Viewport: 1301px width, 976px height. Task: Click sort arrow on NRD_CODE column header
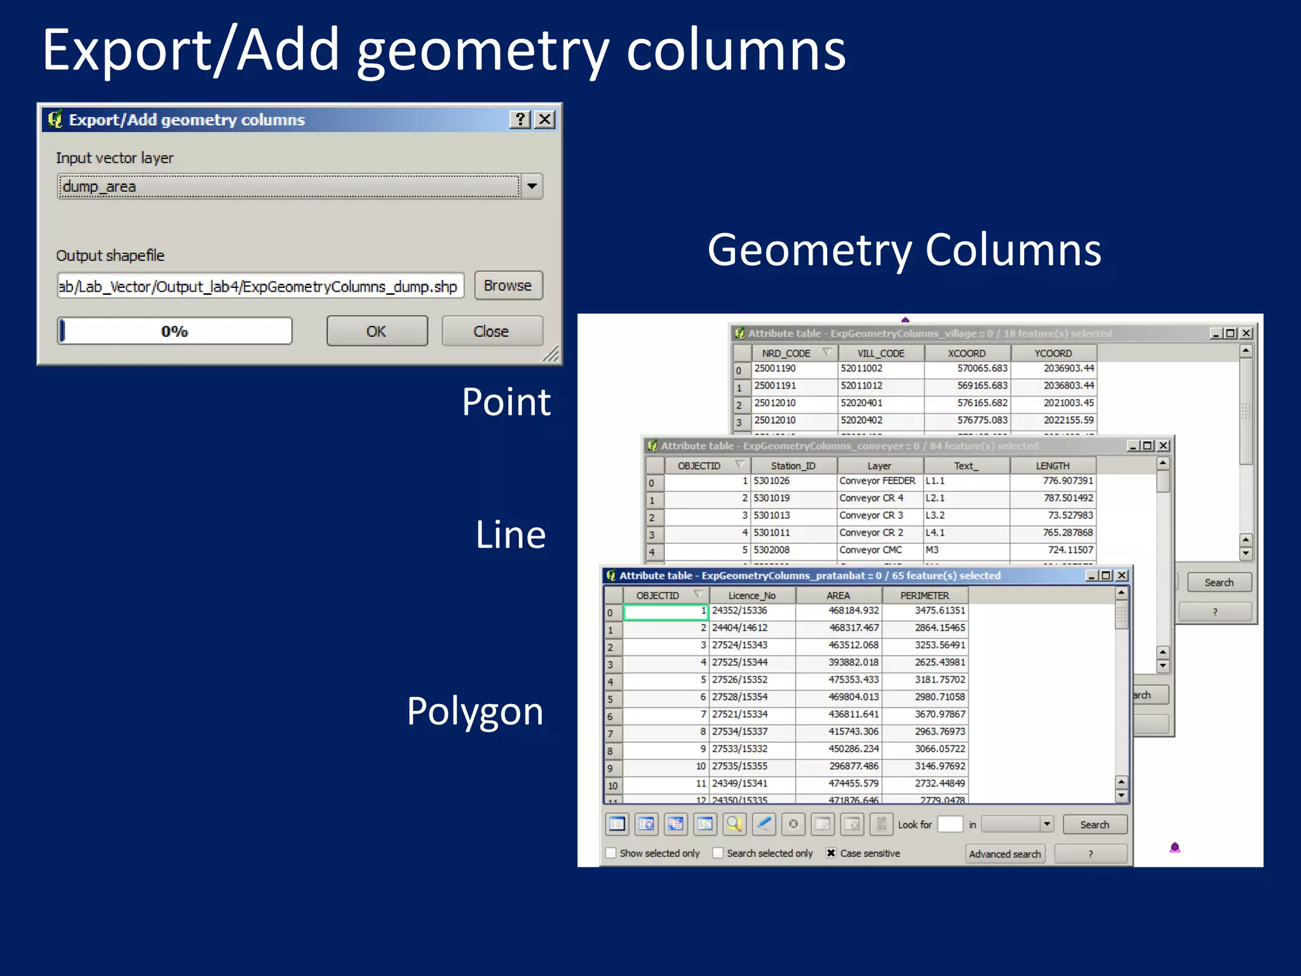pyautogui.click(x=827, y=352)
